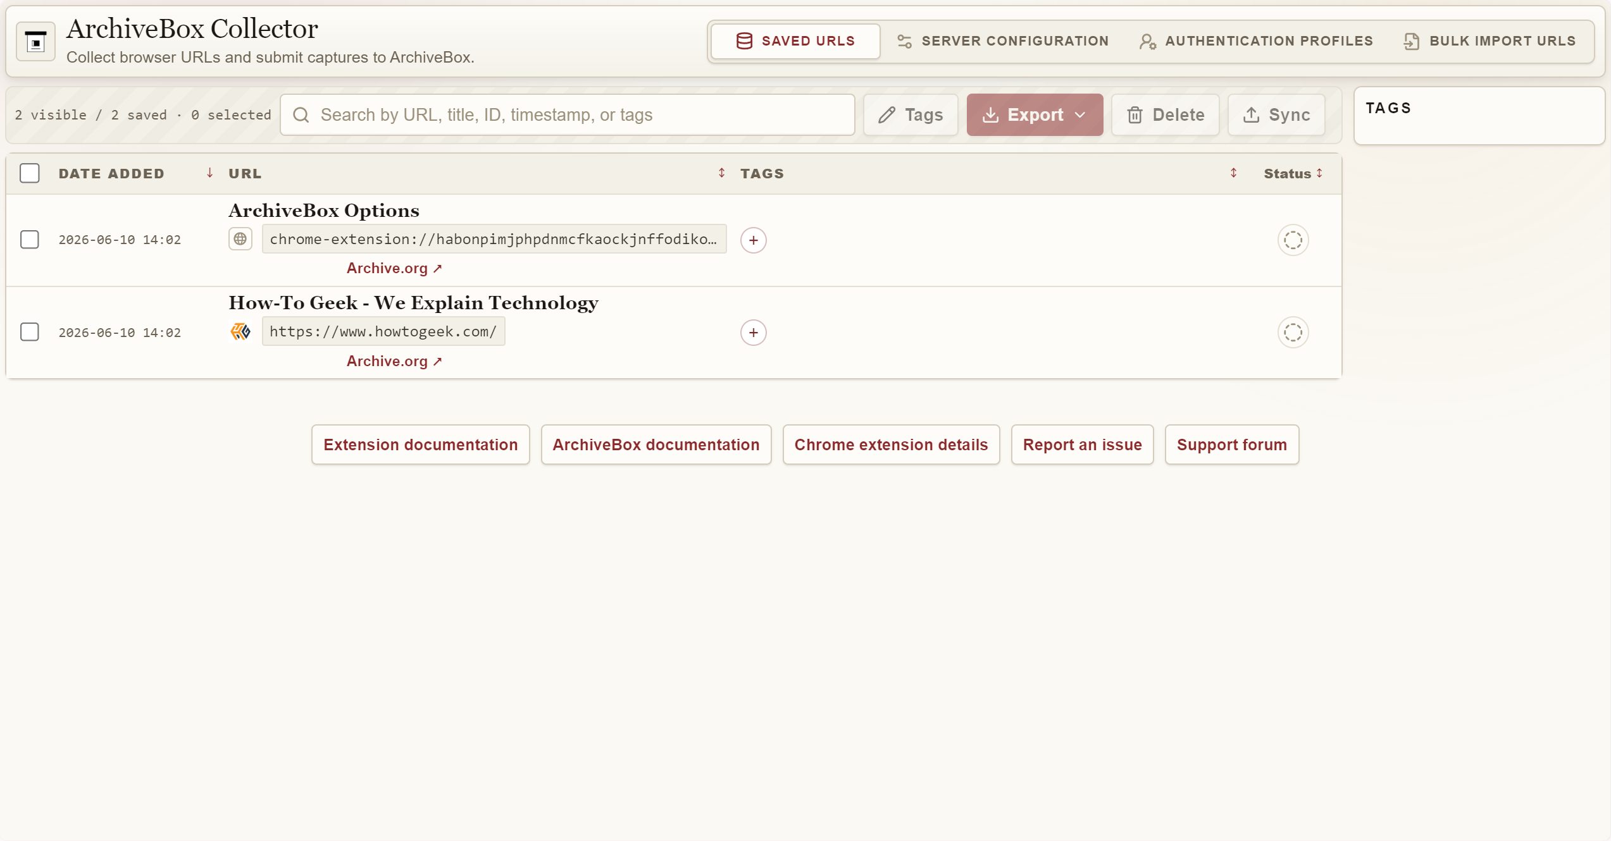Open Archive.org link for How-To Geek
The height and width of the screenshot is (841, 1611).
pyautogui.click(x=394, y=361)
